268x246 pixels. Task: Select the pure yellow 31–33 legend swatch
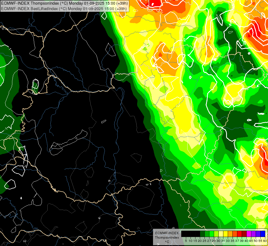click(x=226, y=234)
